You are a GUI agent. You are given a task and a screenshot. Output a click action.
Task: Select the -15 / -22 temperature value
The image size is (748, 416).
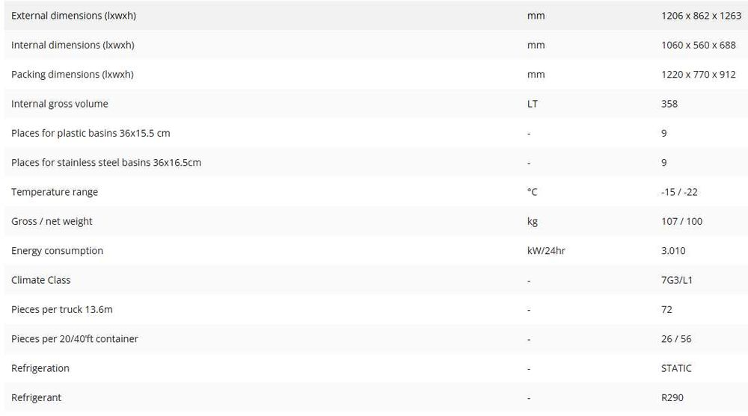(x=679, y=192)
